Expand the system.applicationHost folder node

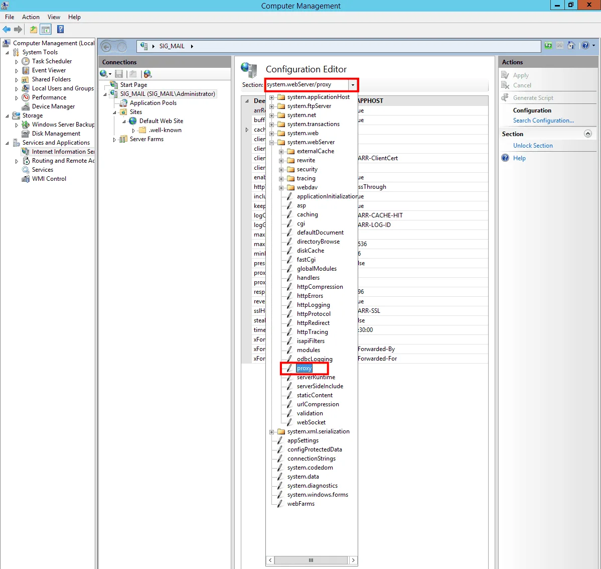coord(272,97)
